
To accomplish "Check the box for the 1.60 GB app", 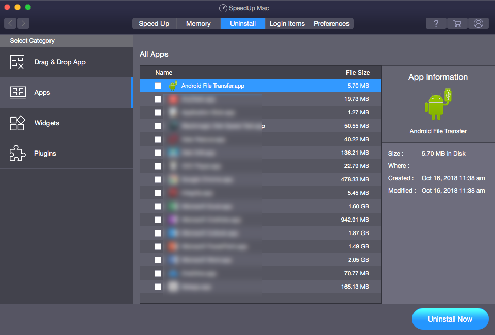I will (x=158, y=206).
